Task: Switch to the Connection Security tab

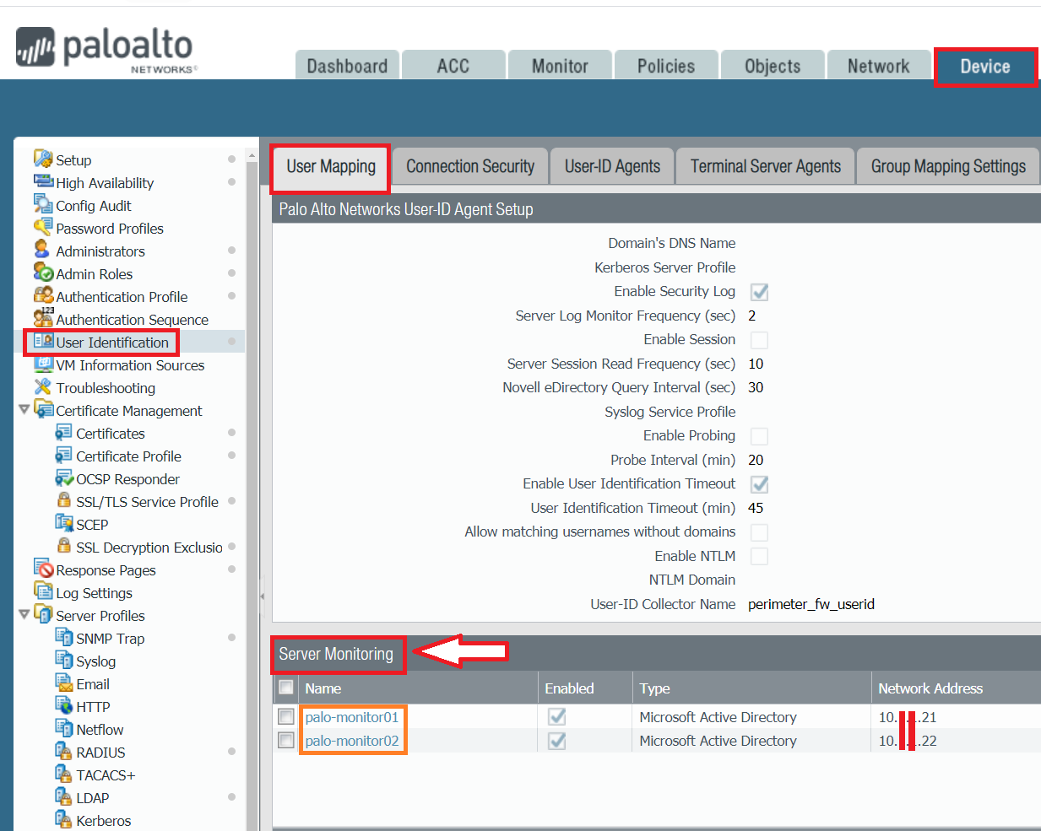Action: [470, 166]
